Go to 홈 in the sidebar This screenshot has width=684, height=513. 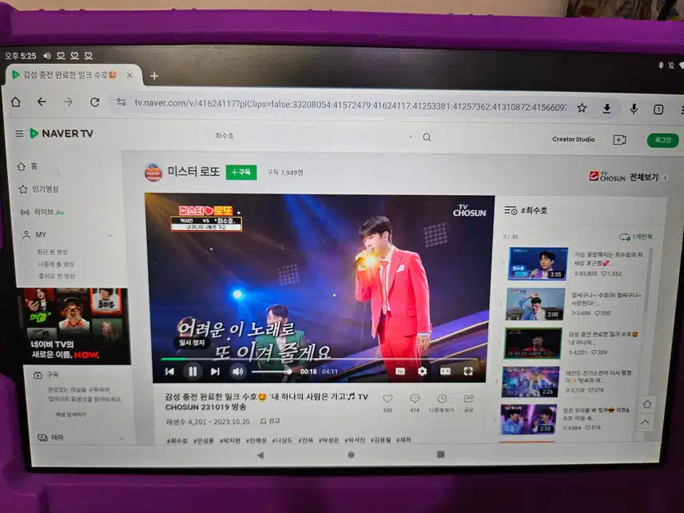[x=28, y=166]
